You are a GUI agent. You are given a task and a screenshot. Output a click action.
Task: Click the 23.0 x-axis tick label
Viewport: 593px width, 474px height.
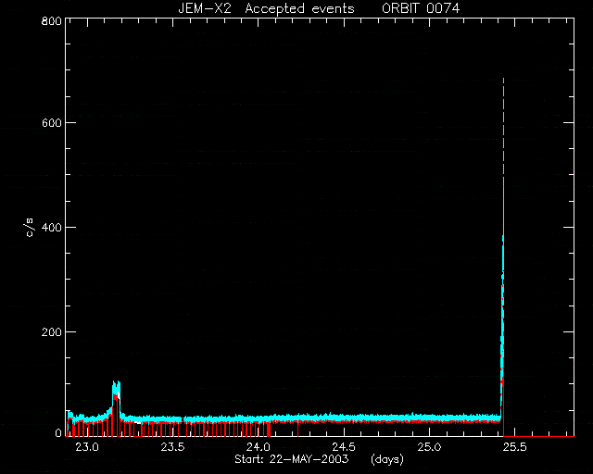tap(87, 447)
